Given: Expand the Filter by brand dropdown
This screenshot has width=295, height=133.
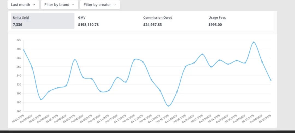Looking at the screenshot, I should [60, 5].
